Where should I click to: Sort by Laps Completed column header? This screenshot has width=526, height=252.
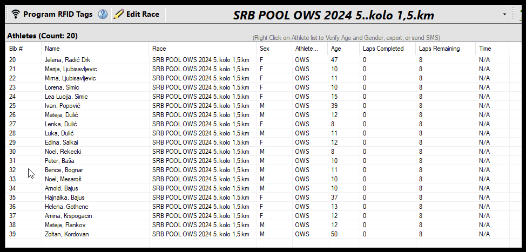coord(383,49)
